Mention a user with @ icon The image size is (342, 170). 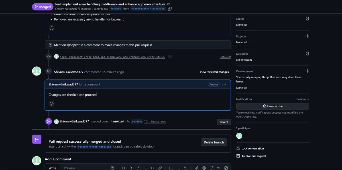pos(204,168)
